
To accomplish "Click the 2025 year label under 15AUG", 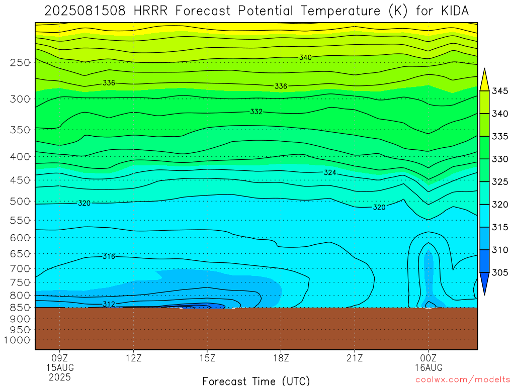I will 60,377.
